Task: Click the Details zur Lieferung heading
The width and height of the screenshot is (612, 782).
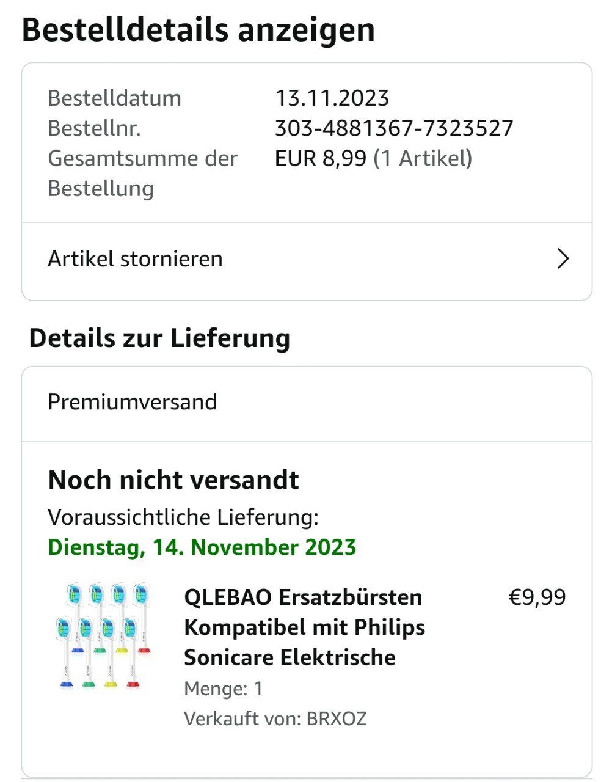Action: click(159, 338)
